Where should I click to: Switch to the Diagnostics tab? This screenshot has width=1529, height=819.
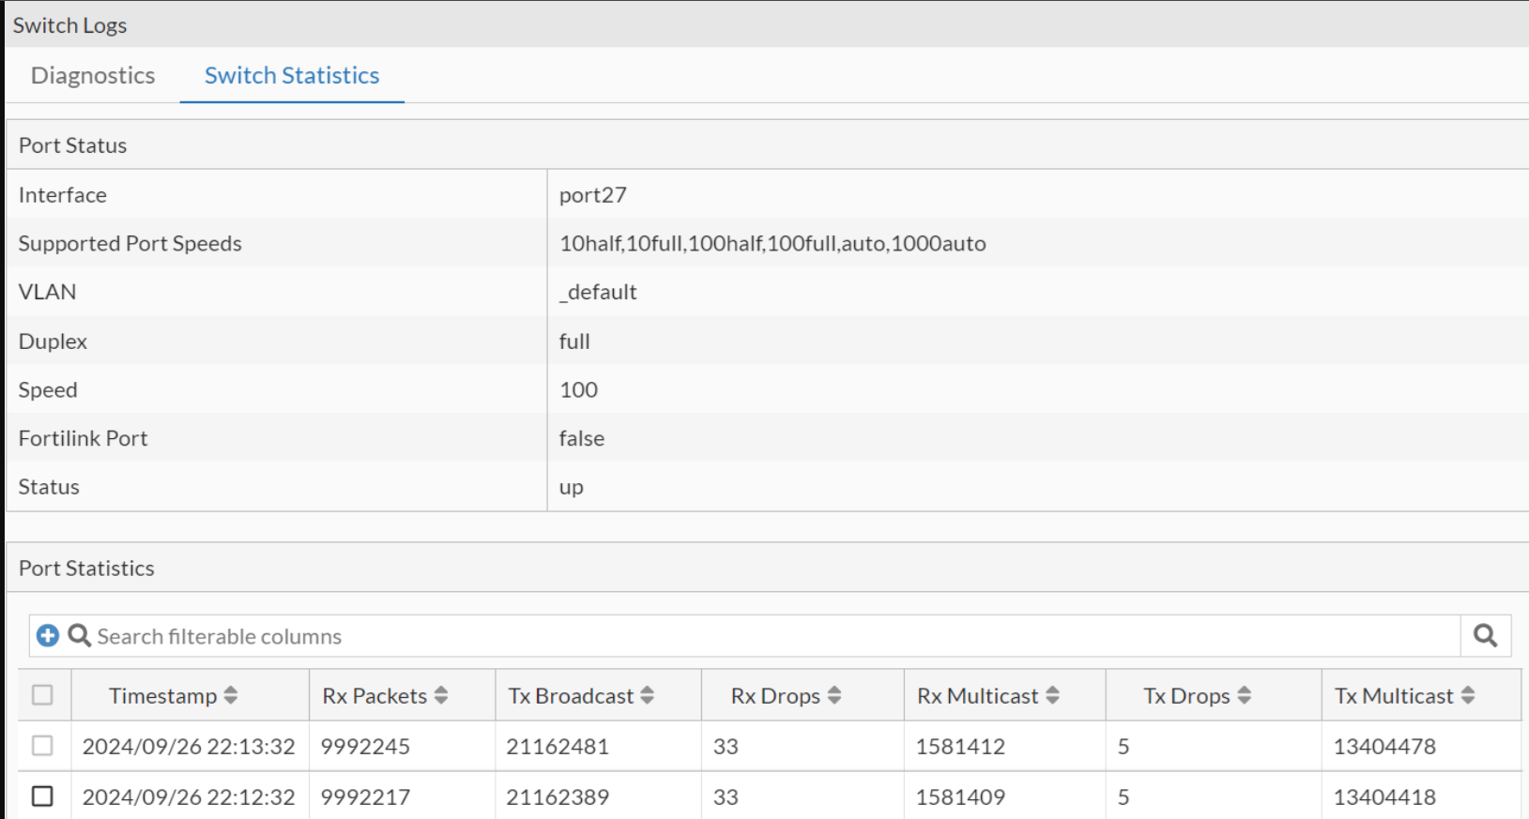[x=93, y=75]
